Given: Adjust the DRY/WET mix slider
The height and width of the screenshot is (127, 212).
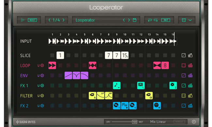Looking at the screenshot, I should pos(124,122).
